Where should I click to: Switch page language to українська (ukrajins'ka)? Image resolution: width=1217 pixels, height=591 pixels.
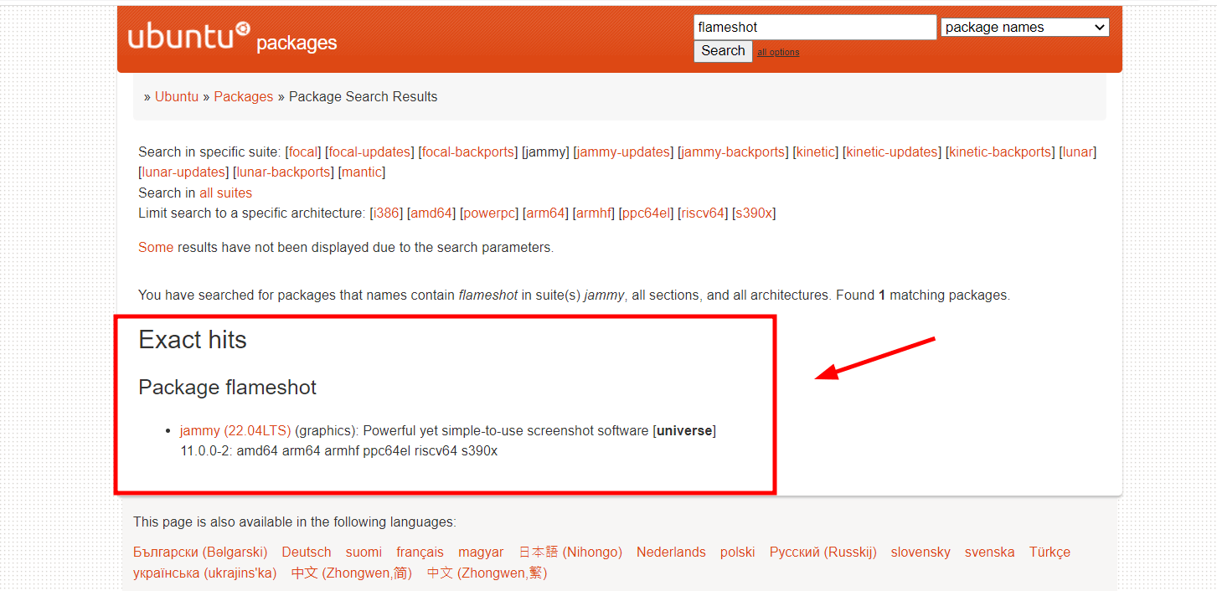(x=204, y=573)
